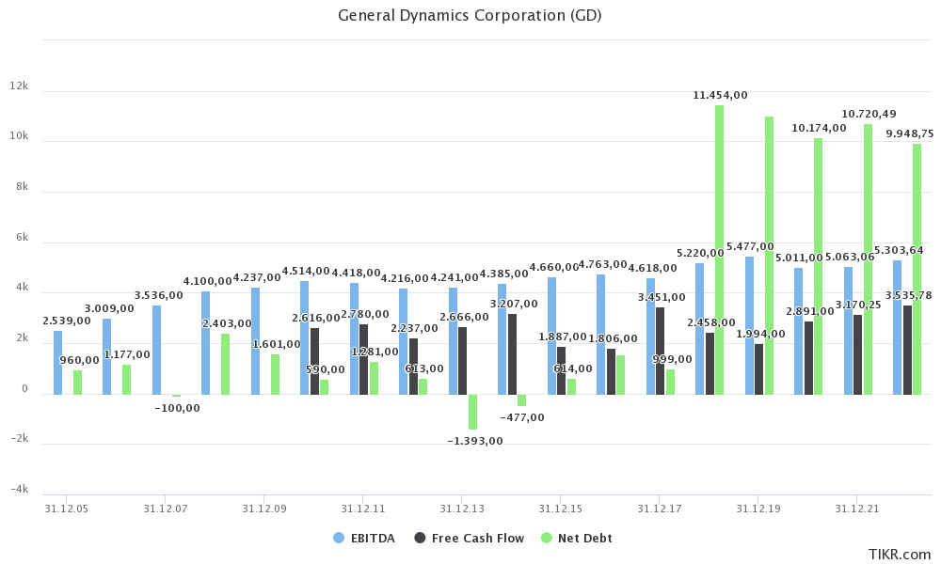Click the -4k y-axis label
The height and width of the screenshot is (564, 941).
pos(19,489)
